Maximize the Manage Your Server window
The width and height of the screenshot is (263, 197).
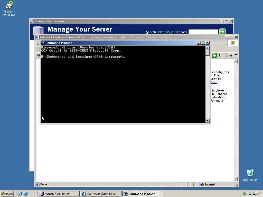[x=226, y=21]
